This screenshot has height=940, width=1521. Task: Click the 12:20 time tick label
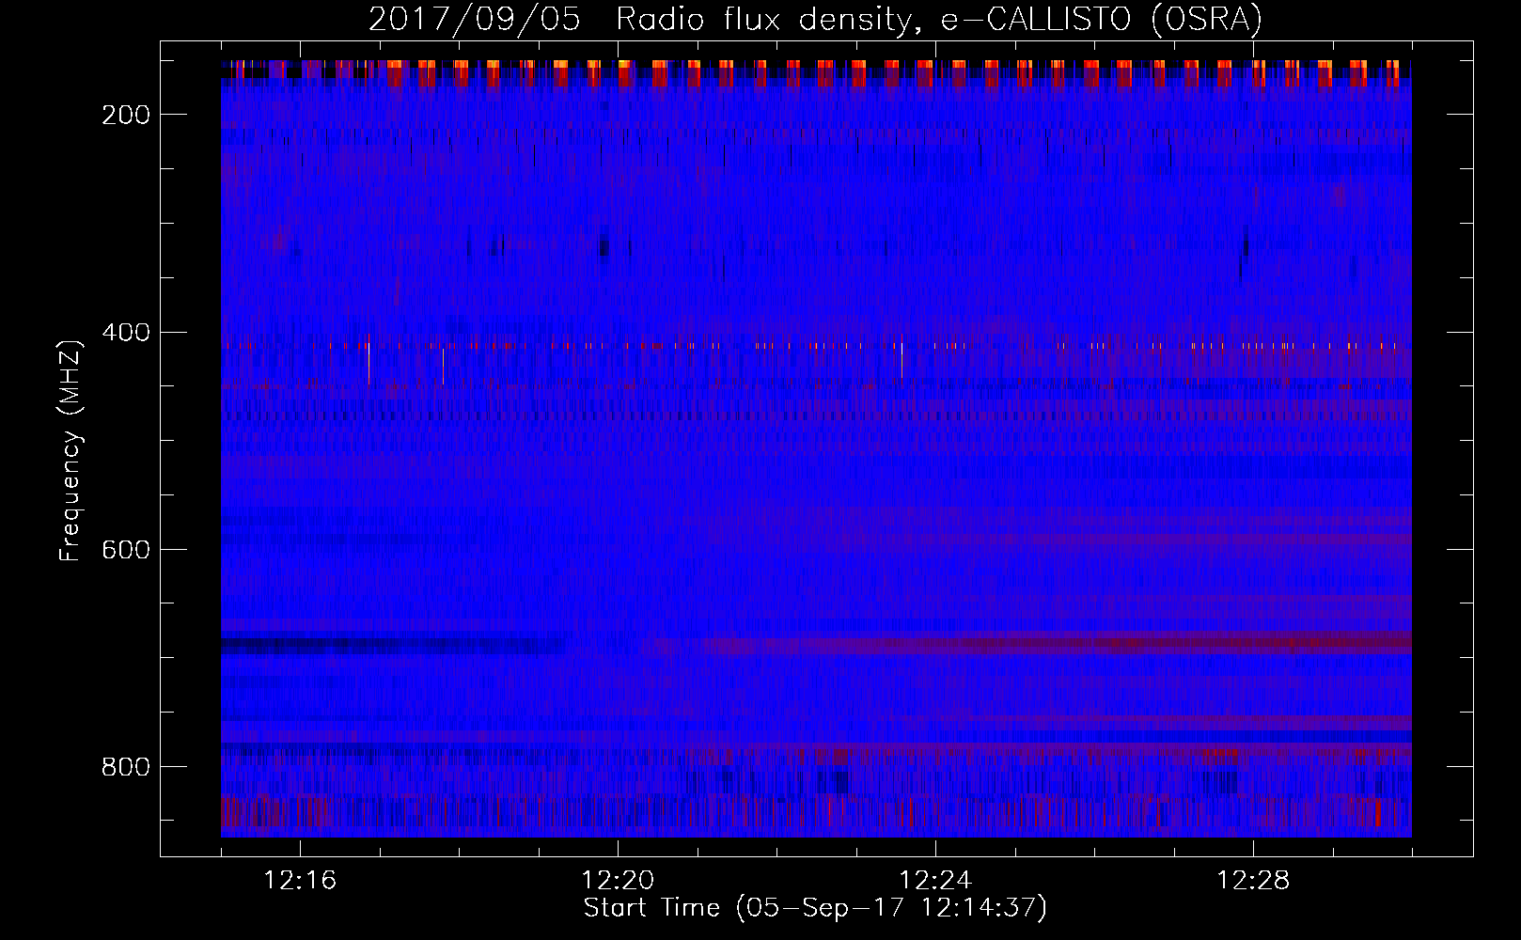click(618, 881)
